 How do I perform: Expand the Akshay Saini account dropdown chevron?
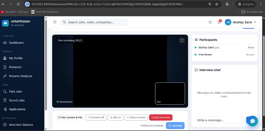pos(255,22)
